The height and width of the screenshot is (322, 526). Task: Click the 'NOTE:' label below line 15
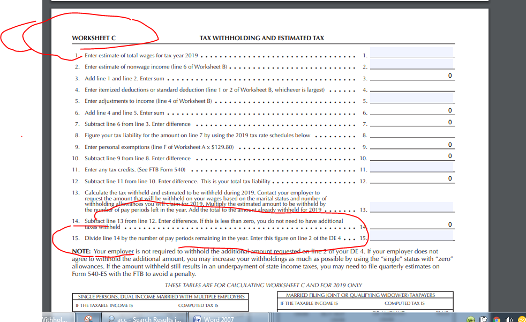click(81, 251)
